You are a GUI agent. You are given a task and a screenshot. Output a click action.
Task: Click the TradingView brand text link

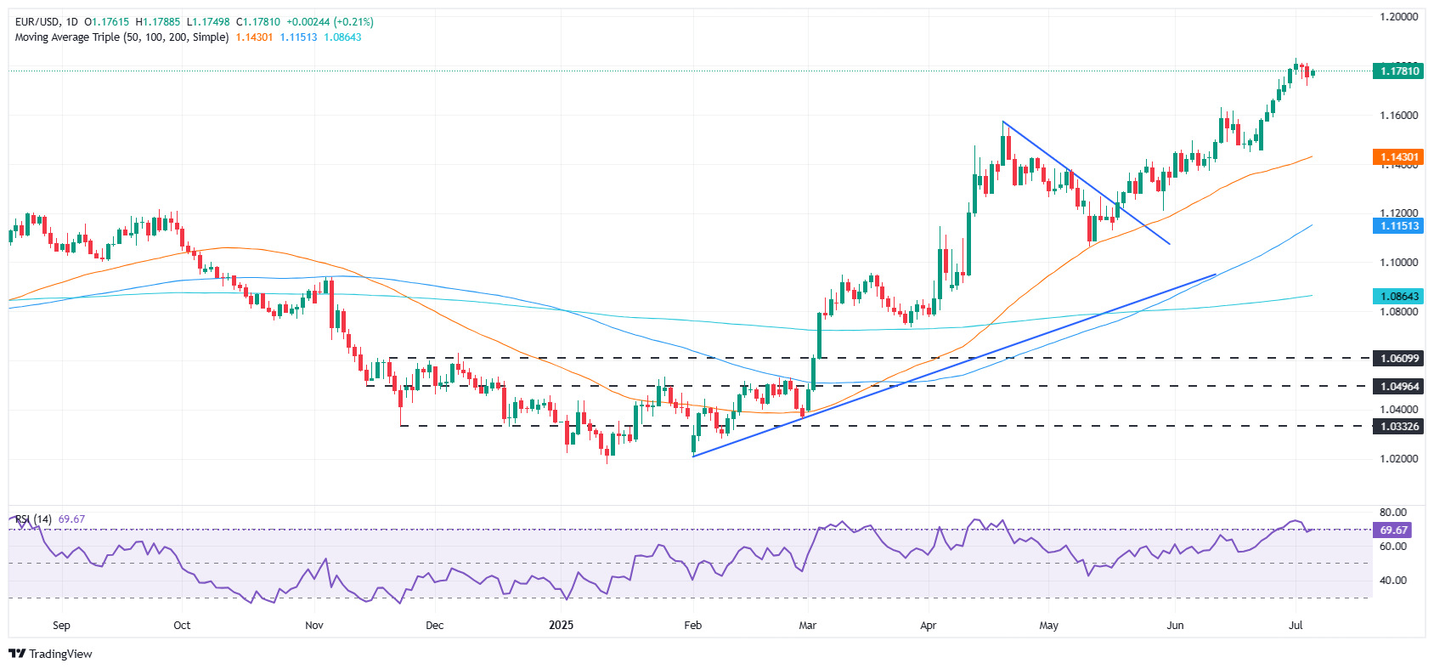click(60, 654)
